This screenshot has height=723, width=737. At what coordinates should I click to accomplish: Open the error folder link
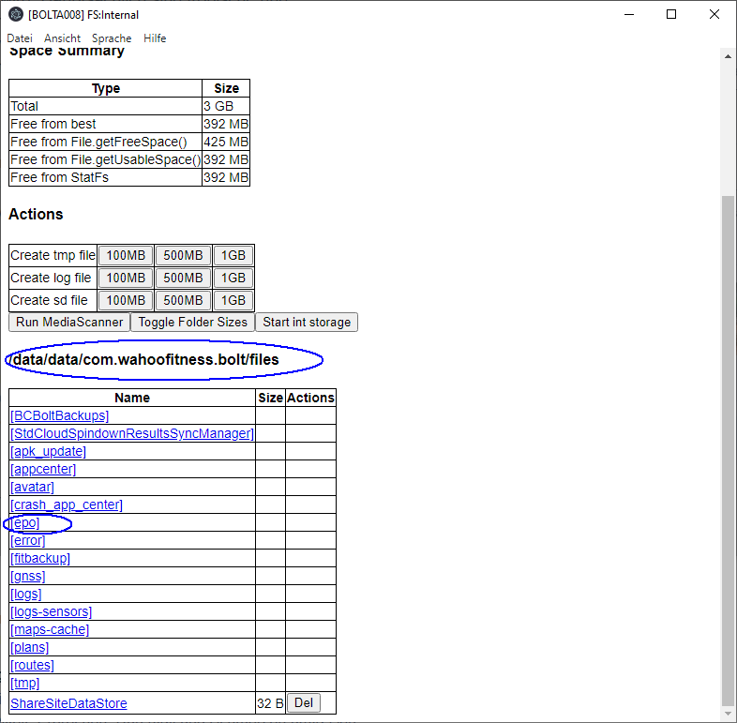(28, 540)
